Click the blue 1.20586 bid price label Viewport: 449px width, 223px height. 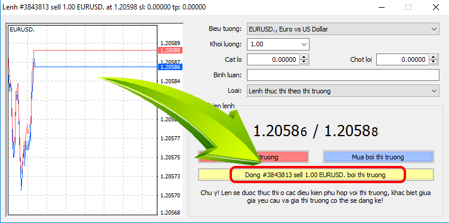170,67
